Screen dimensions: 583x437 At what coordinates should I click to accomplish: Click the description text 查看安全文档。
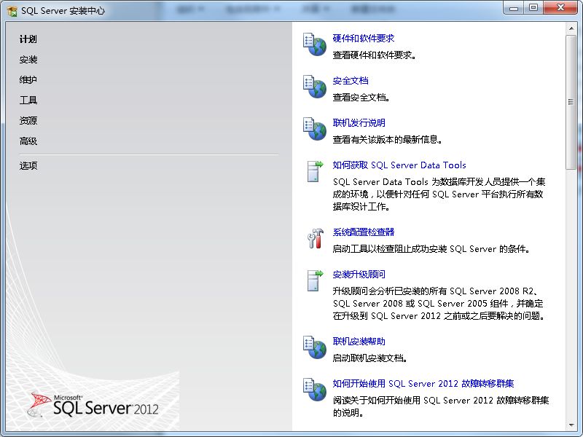tap(361, 98)
